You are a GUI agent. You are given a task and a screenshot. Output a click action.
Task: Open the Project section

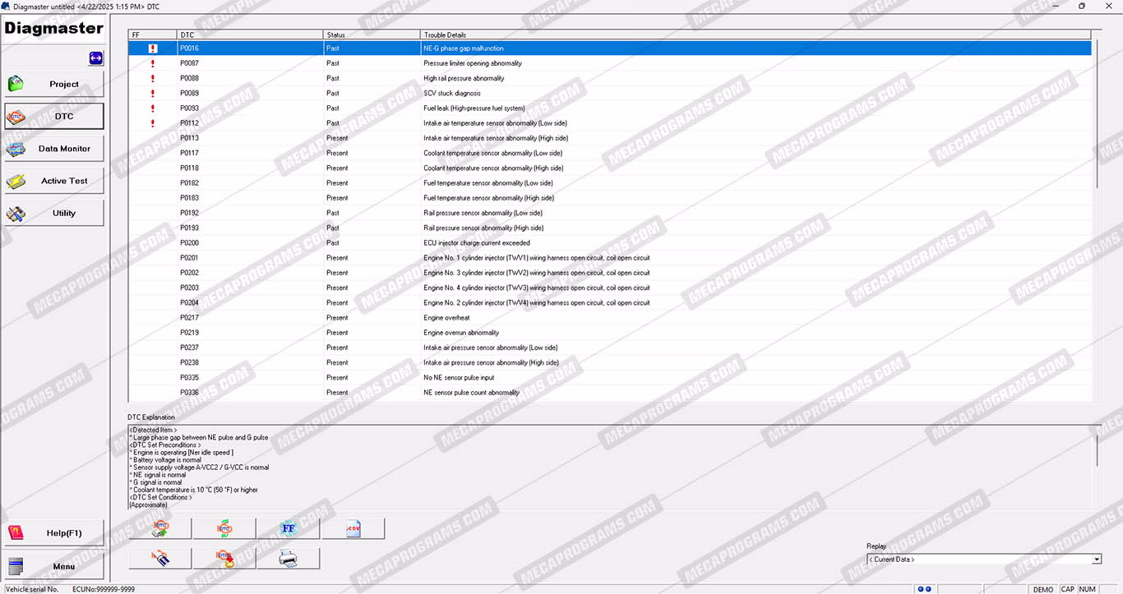(54, 84)
